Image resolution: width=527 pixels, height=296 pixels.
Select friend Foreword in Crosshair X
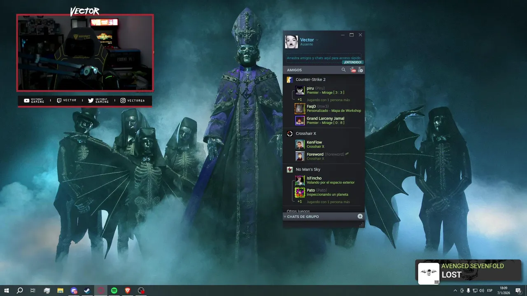pyautogui.click(x=328, y=156)
